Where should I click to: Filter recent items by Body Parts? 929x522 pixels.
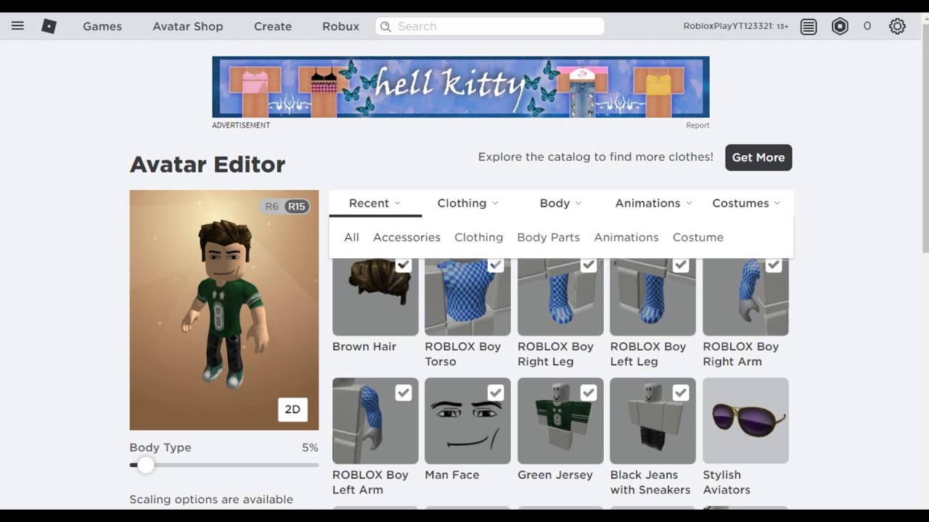[548, 237]
